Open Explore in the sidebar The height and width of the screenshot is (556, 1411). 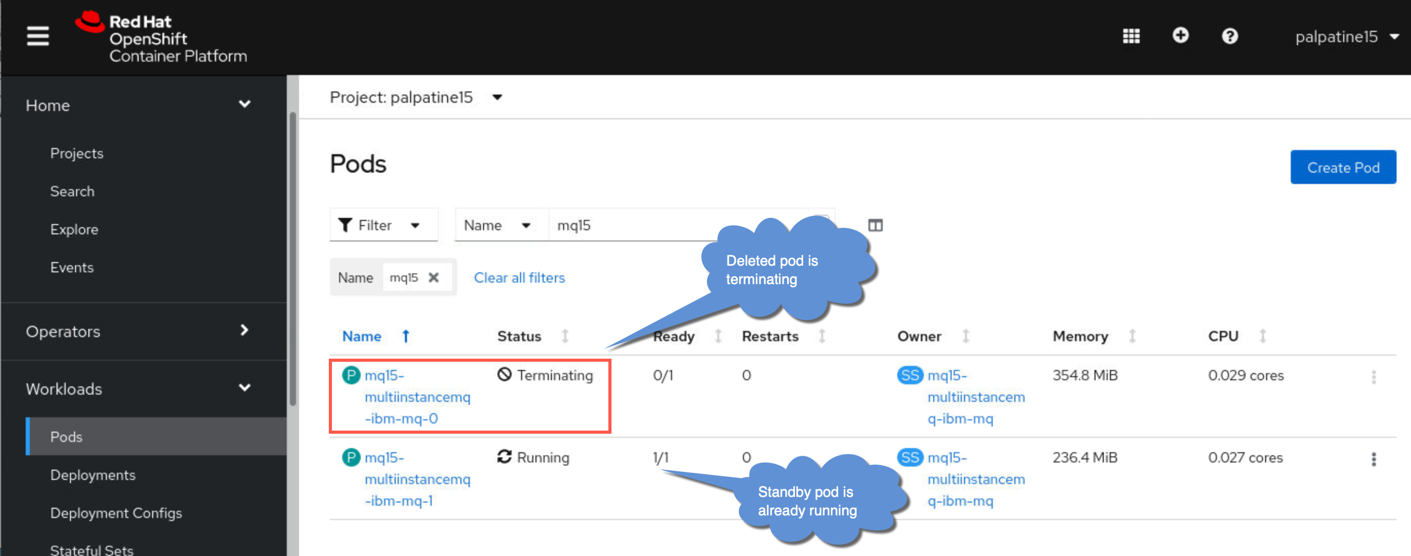coord(75,230)
